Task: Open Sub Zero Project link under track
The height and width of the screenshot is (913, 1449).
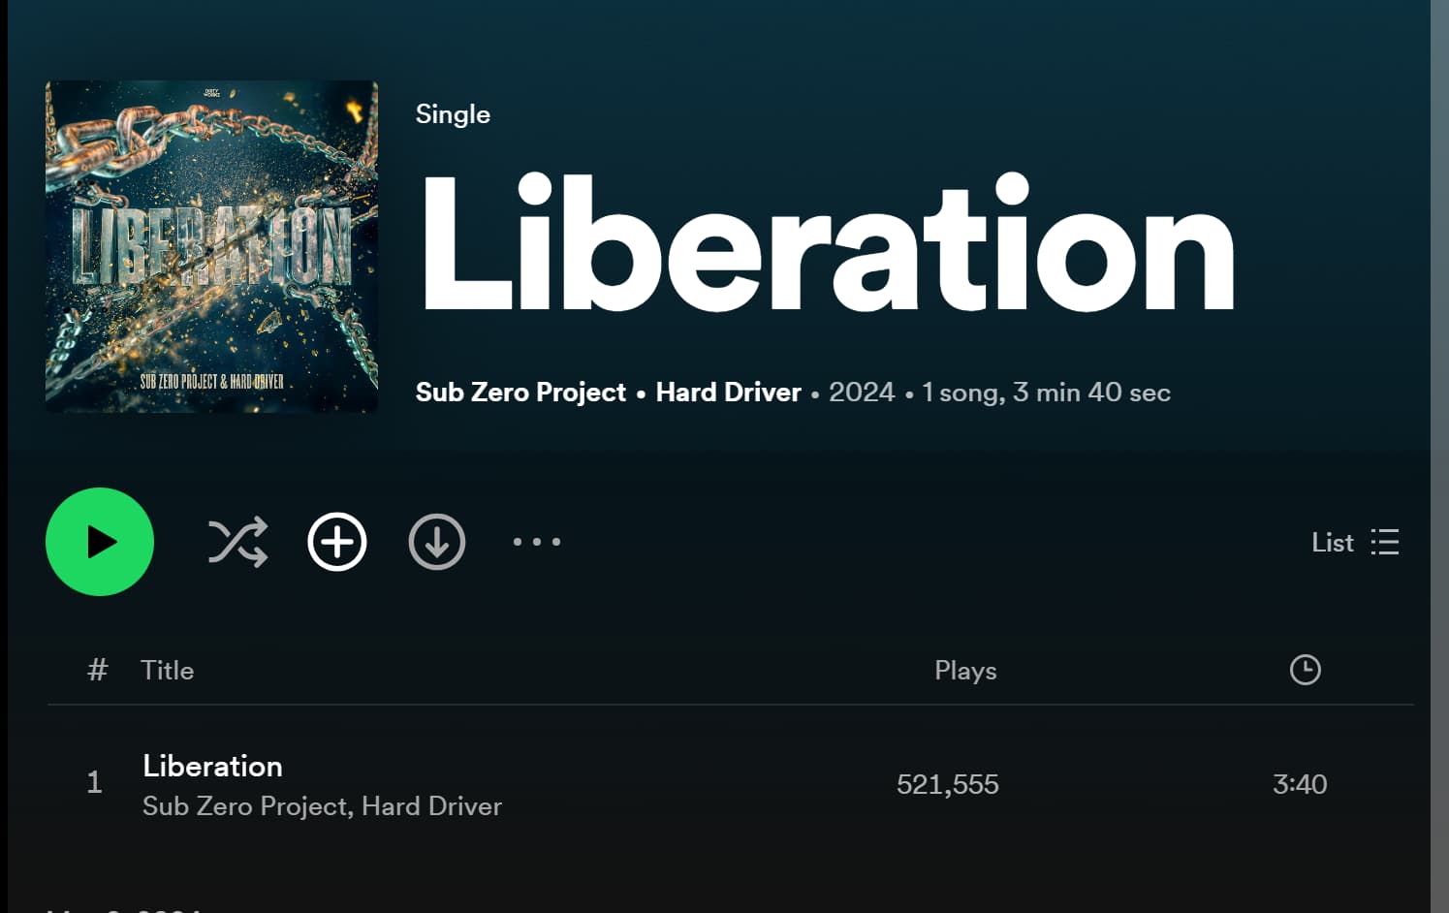Action: click(x=245, y=806)
